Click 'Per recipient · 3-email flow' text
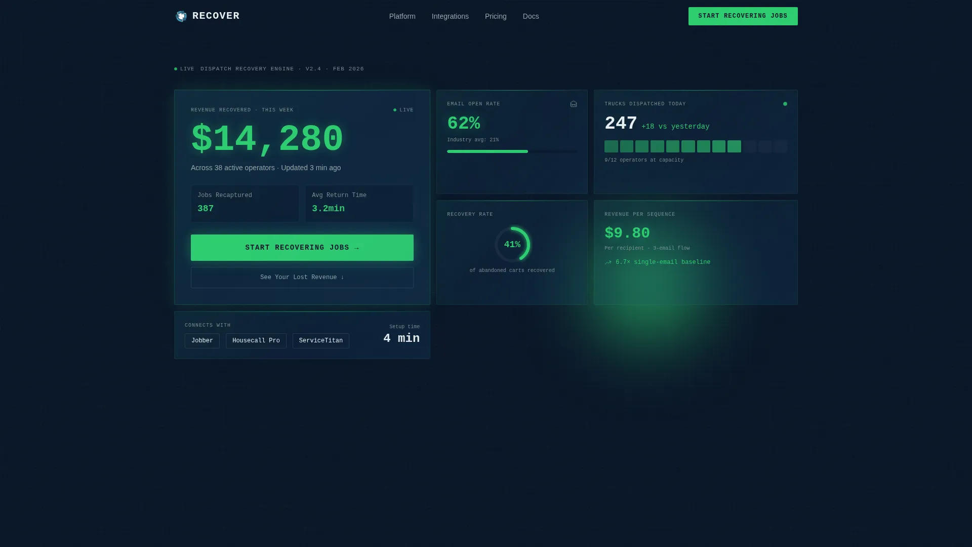972x547 pixels. (647, 248)
